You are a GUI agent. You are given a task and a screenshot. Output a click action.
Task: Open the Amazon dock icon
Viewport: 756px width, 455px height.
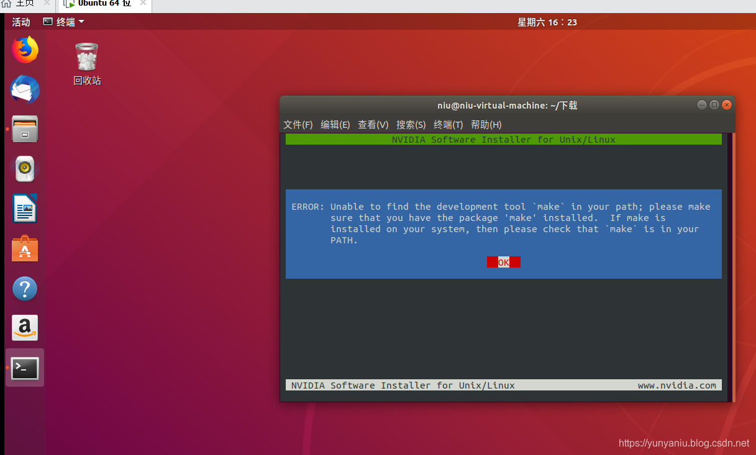(x=25, y=328)
